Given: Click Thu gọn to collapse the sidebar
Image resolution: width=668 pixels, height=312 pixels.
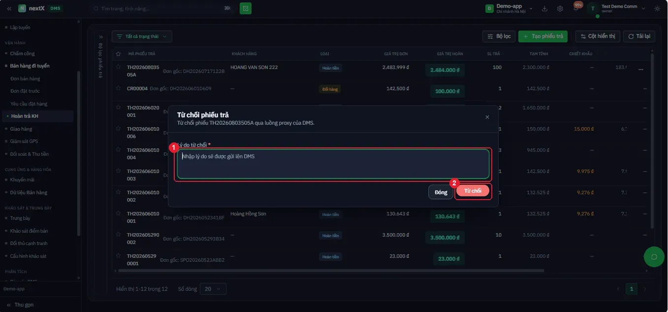Looking at the screenshot, I should 20,305.
